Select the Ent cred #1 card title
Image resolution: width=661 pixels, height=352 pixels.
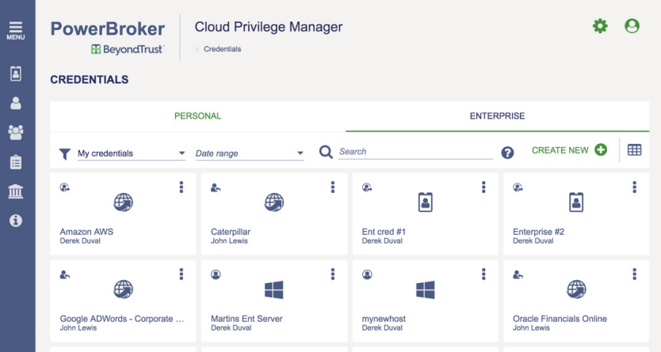384,232
